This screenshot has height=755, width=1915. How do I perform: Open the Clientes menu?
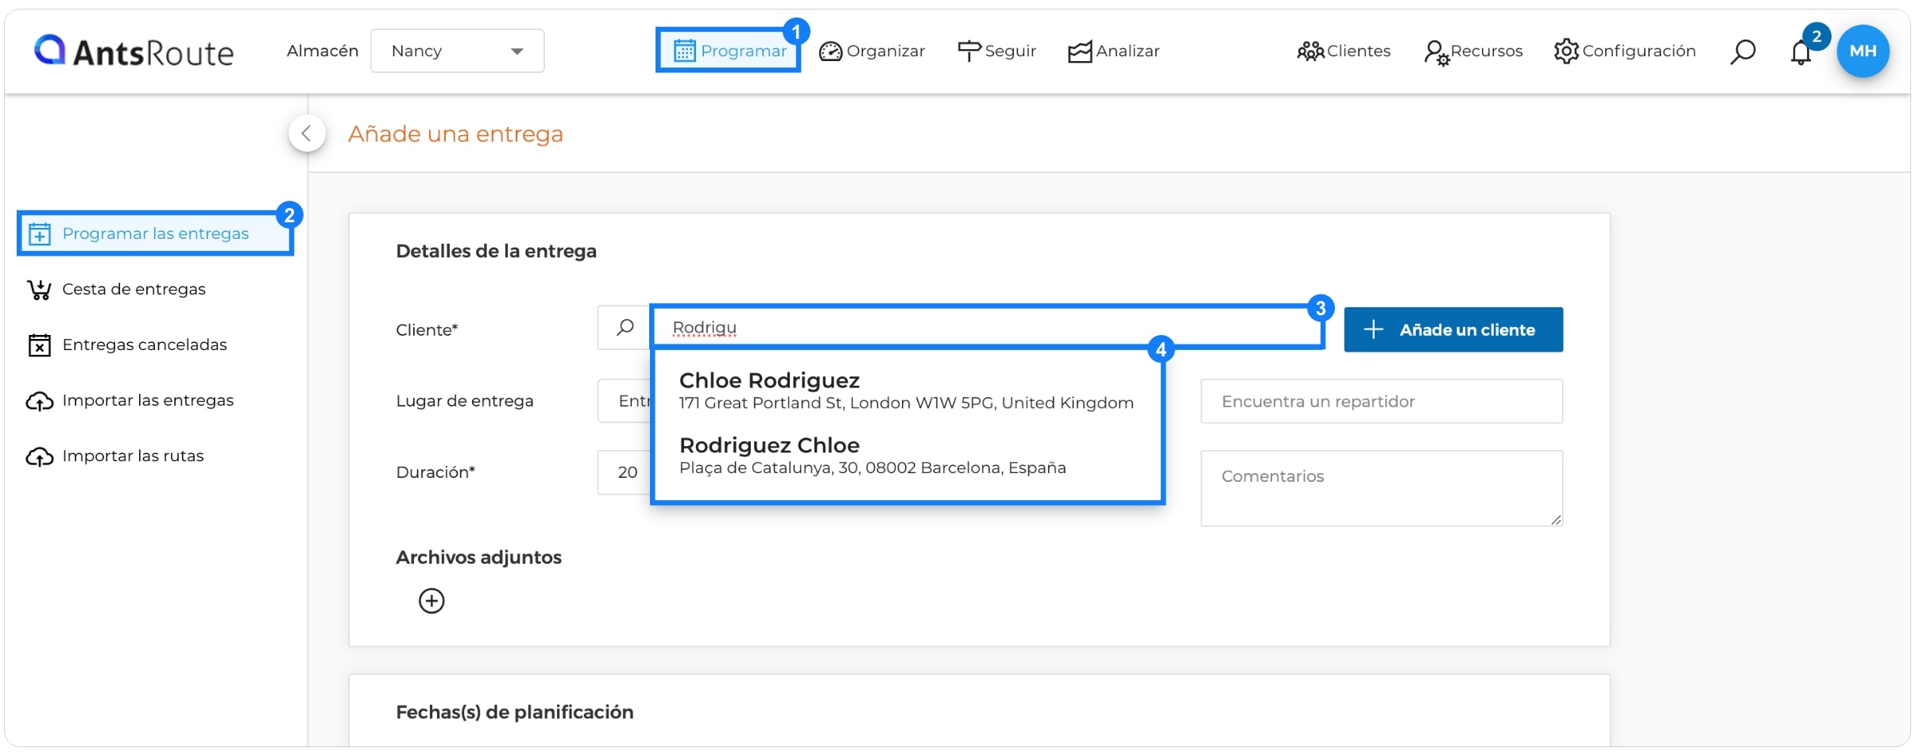[1344, 51]
